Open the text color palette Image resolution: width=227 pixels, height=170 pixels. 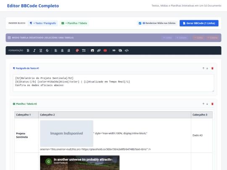77,50
